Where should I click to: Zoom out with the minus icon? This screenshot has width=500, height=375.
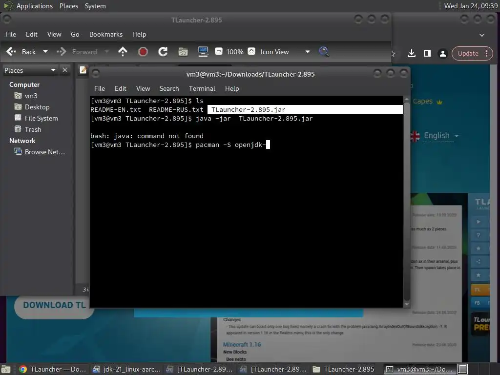click(218, 51)
